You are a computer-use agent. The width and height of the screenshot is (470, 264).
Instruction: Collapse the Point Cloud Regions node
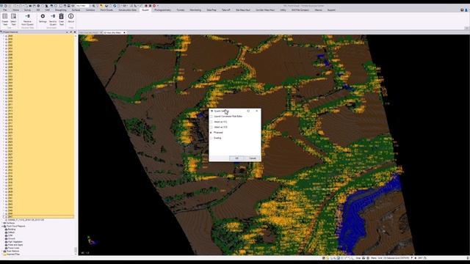[2, 227]
